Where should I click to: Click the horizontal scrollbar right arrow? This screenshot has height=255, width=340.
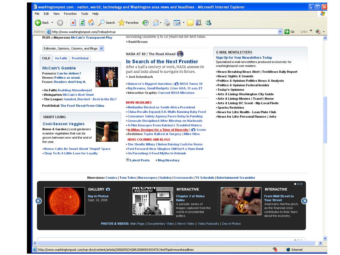tap(321, 243)
